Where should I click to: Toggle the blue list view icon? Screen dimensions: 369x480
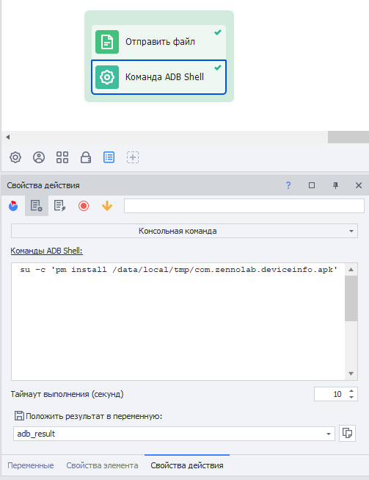109,157
